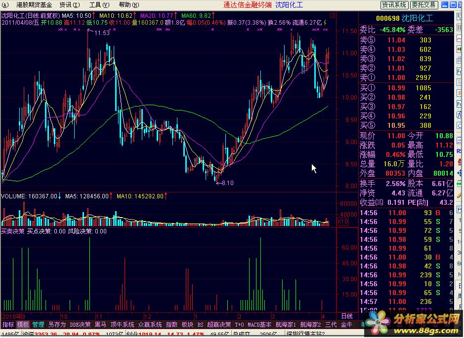Click the 涨幅 0.46% value
Viewport: 464px width, 338px height.
(x=396, y=154)
